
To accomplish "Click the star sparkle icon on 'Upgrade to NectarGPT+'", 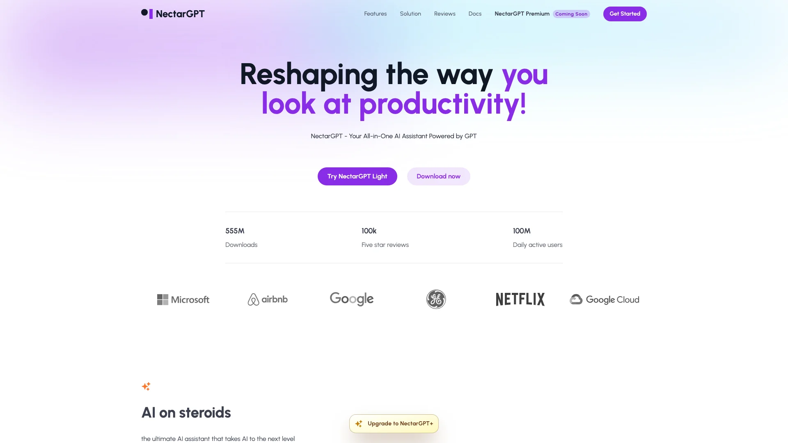I will pos(359,424).
